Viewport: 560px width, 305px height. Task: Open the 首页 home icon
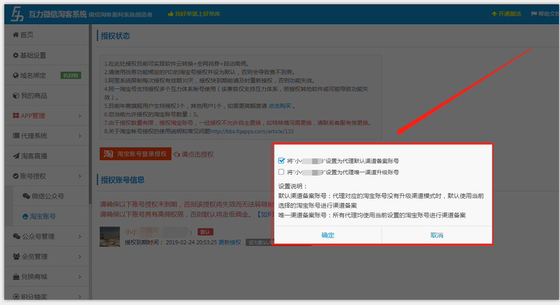coord(16,35)
